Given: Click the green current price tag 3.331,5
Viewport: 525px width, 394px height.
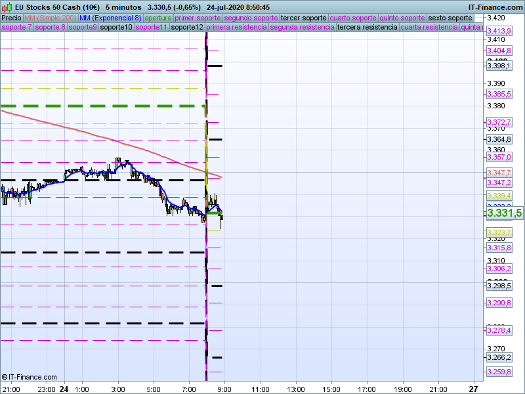Looking at the screenshot, I should 504,213.
